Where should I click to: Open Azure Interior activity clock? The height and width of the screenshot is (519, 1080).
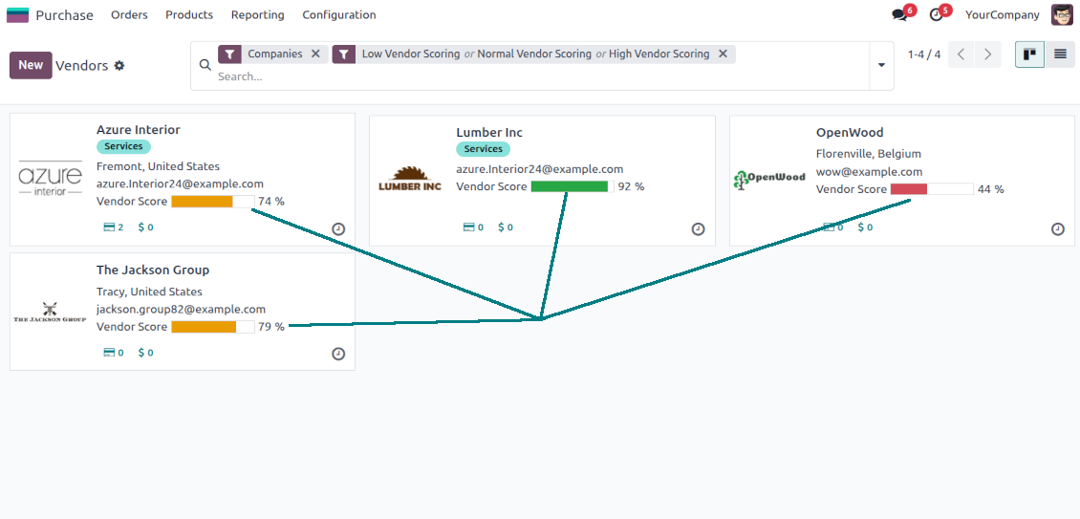tap(338, 228)
